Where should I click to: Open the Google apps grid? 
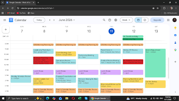[168, 20]
